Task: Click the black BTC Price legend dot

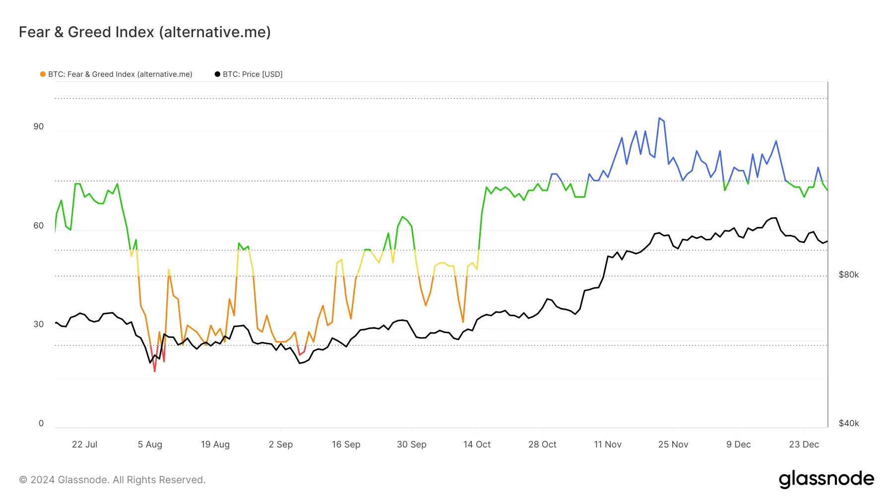Action: pos(217,74)
